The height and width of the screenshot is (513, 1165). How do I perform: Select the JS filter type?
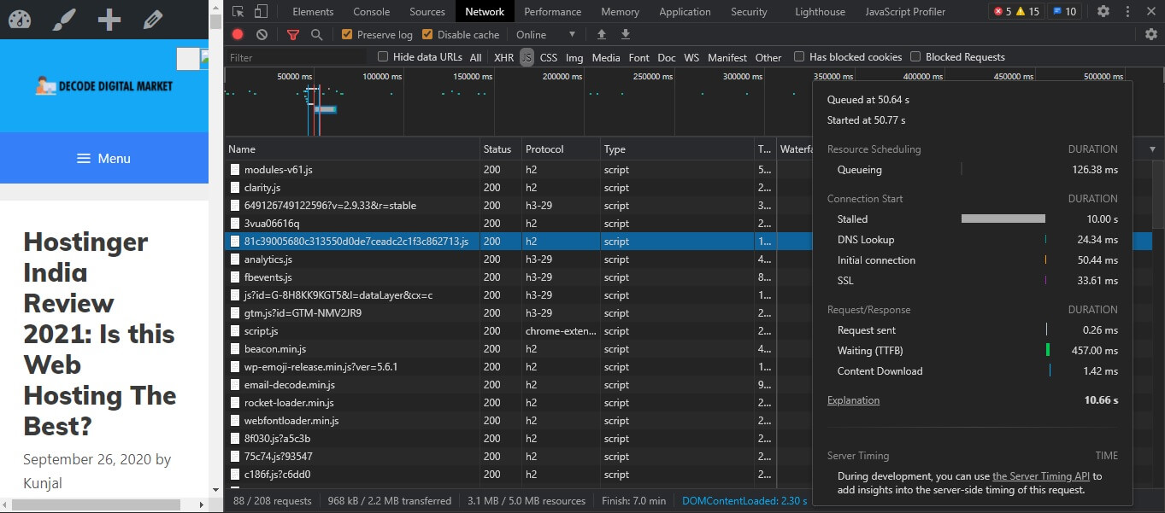527,57
